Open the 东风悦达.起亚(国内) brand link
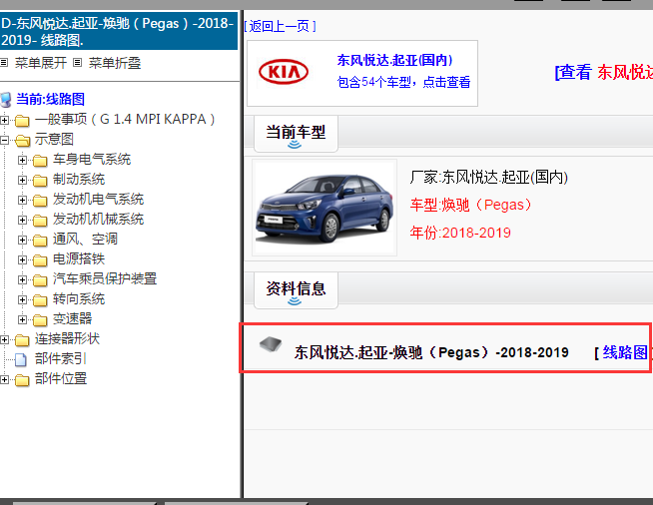Screen dimensions: 653x505 [x=394, y=60]
